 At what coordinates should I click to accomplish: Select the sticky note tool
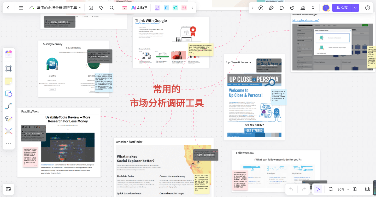tap(9, 81)
